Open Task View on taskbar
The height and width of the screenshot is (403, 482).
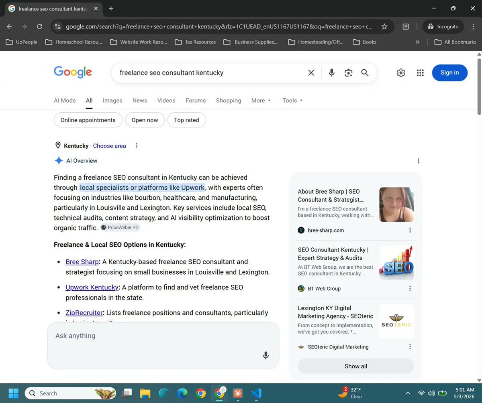tap(127, 393)
